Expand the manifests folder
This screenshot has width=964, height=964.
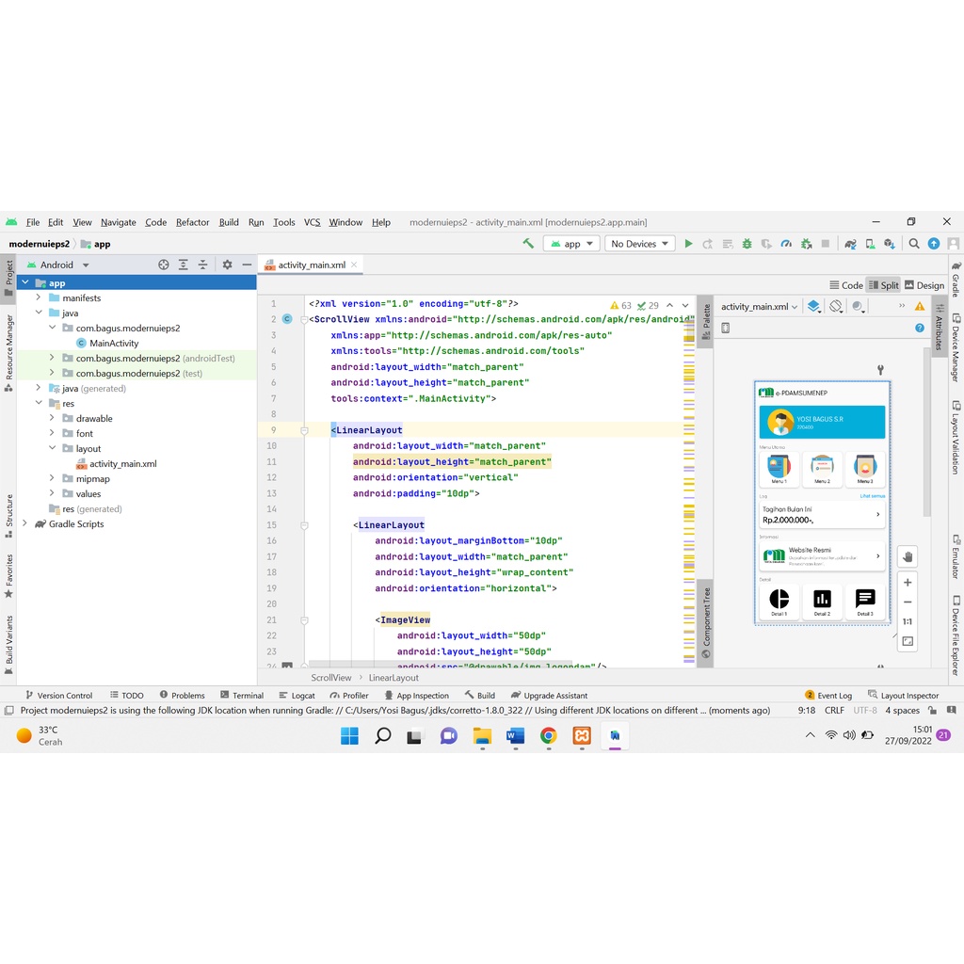point(38,297)
